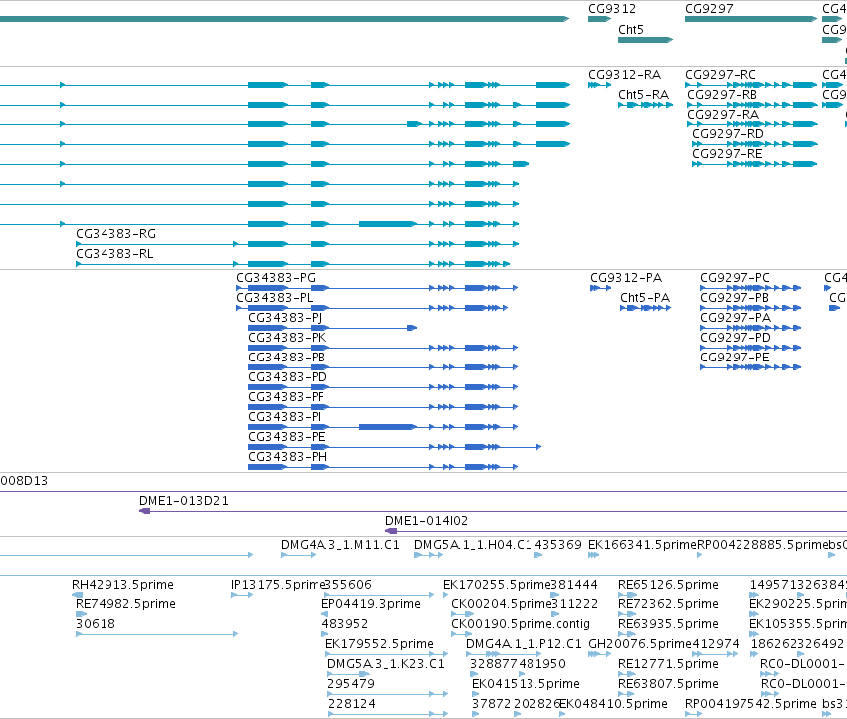This screenshot has height=719, width=847.
Task: Select the CG9297-RD transcript label
Action: click(x=729, y=134)
